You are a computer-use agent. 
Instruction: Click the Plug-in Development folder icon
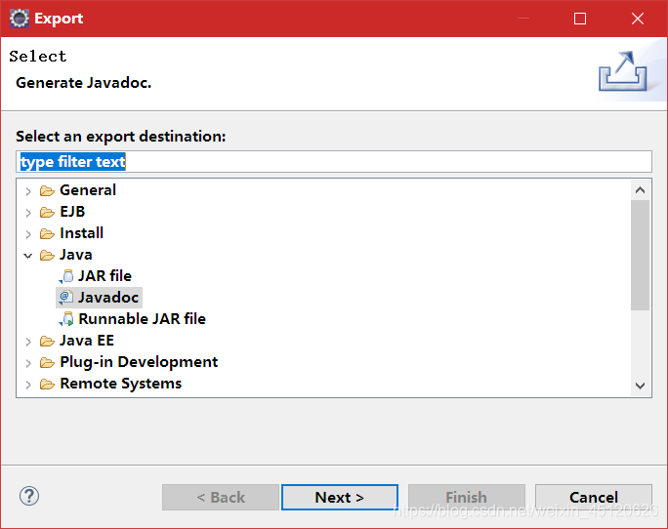(47, 362)
